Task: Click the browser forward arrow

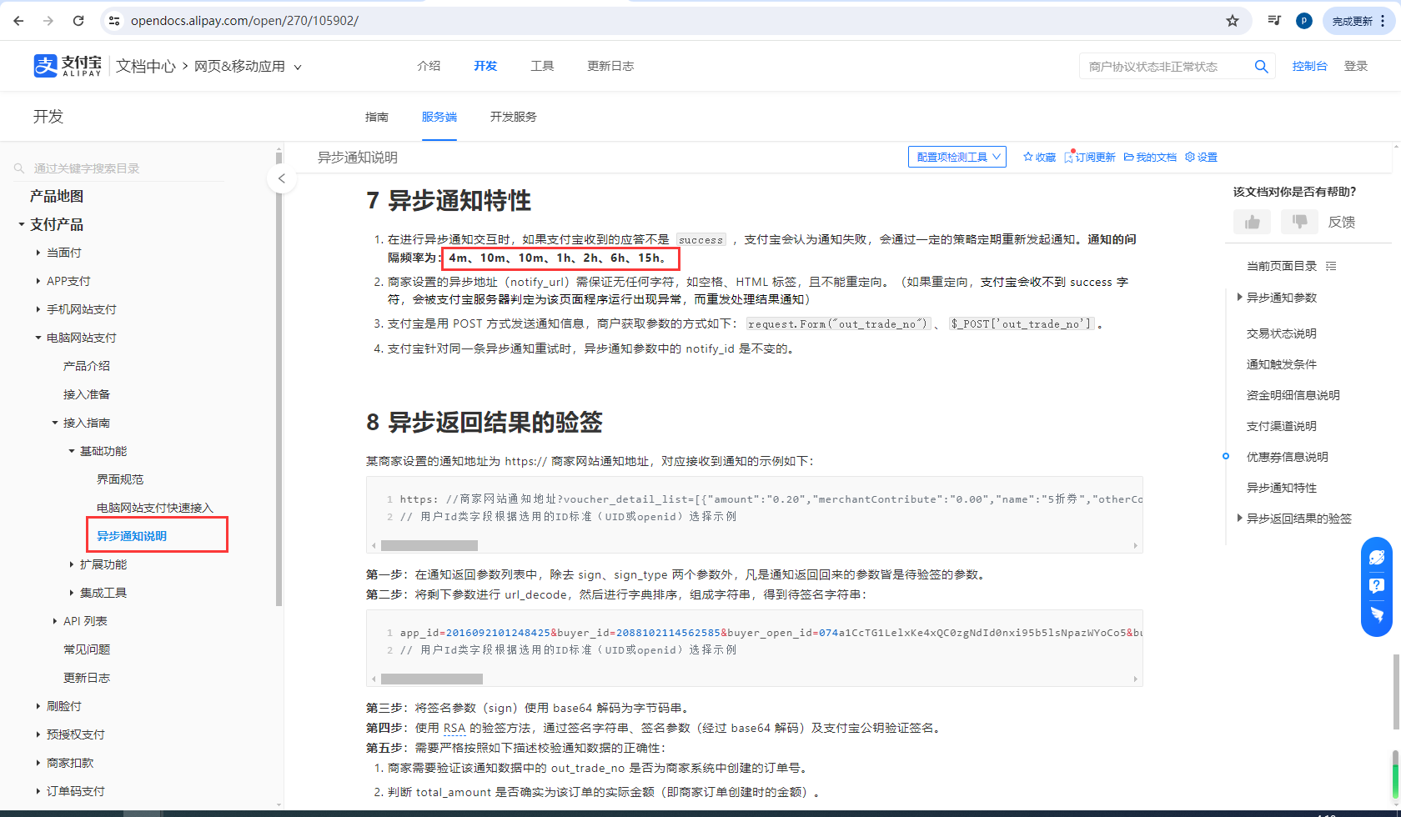Action: (x=48, y=21)
